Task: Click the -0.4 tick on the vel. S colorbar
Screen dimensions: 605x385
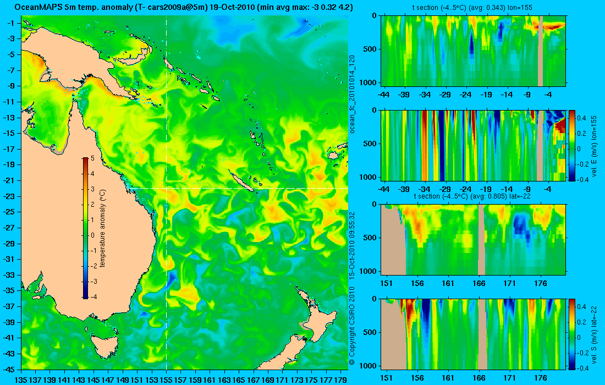Action: pyautogui.click(x=581, y=368)
